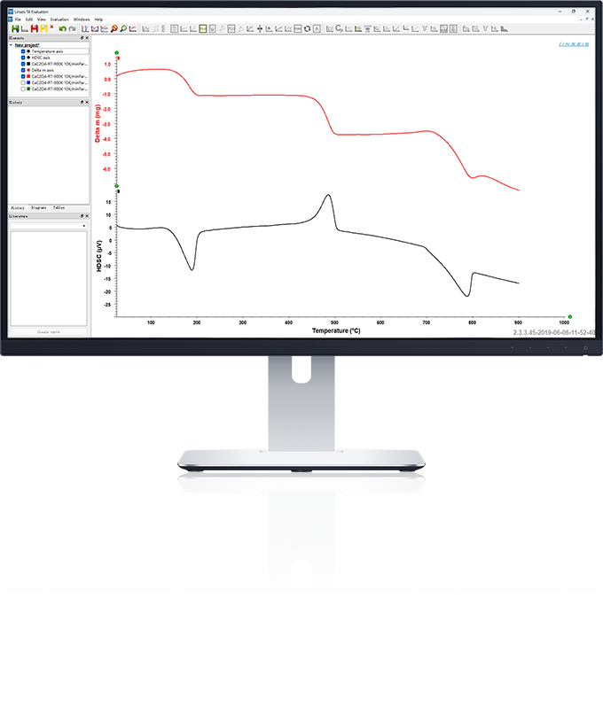The image size is (603, 706).
Task: Open the Literature dropdown list
Action: click(x=84, y=226)
